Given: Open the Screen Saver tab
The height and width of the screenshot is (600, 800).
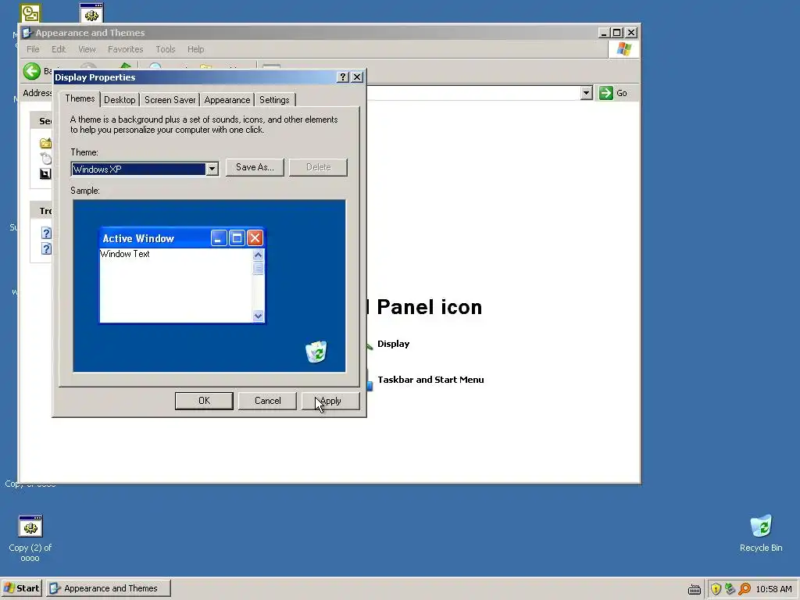Looking at the screenshot, I should tap(170, 99).
